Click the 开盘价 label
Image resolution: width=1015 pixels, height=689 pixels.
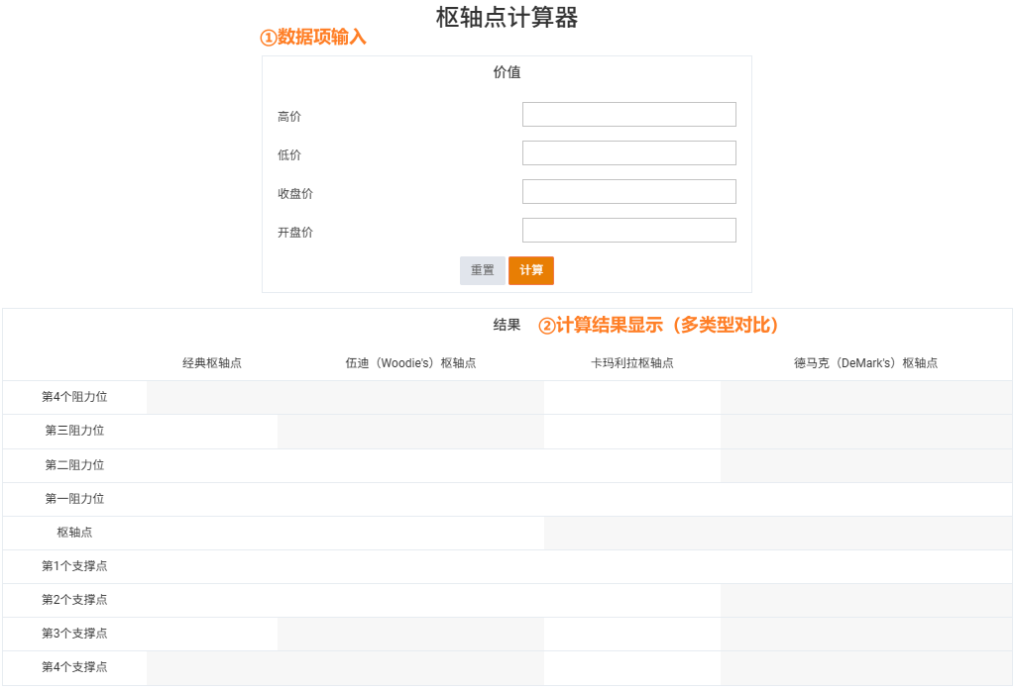pyautogui.click(x=295, y=233)
